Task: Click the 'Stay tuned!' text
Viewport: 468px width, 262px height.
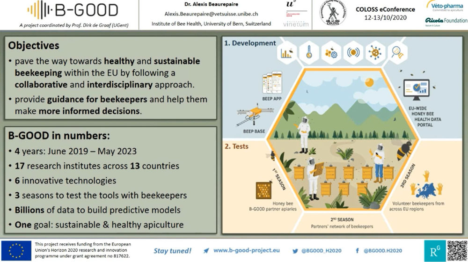Action: coord(173,251)
